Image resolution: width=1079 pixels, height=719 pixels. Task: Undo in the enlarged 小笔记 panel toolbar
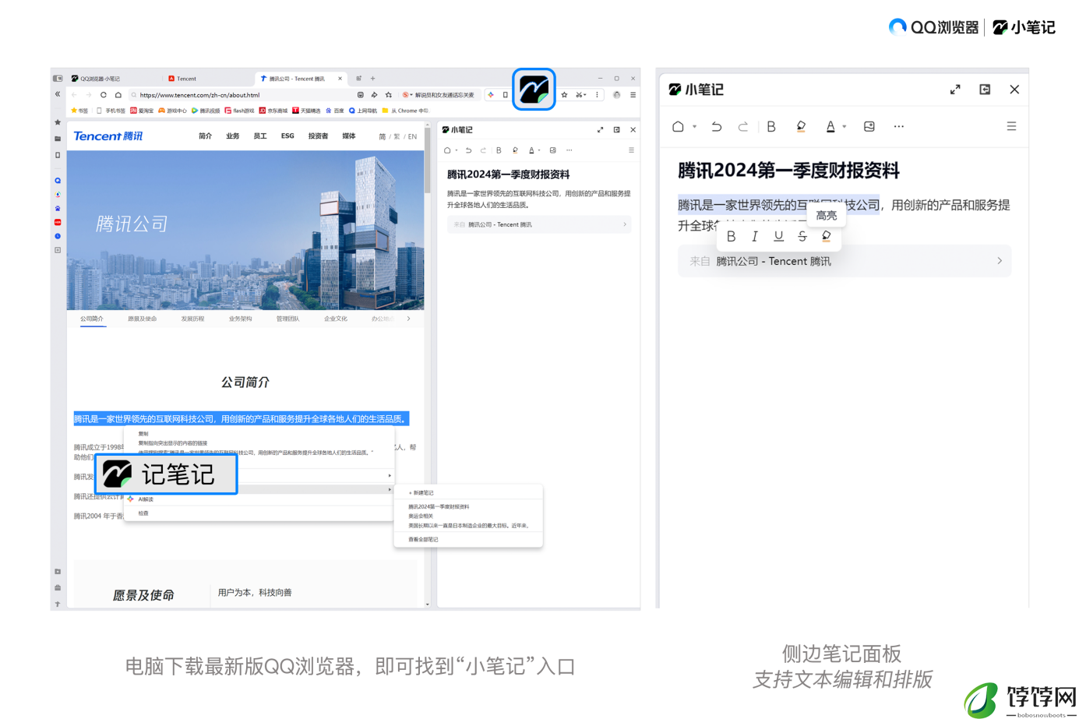point(716,126)
